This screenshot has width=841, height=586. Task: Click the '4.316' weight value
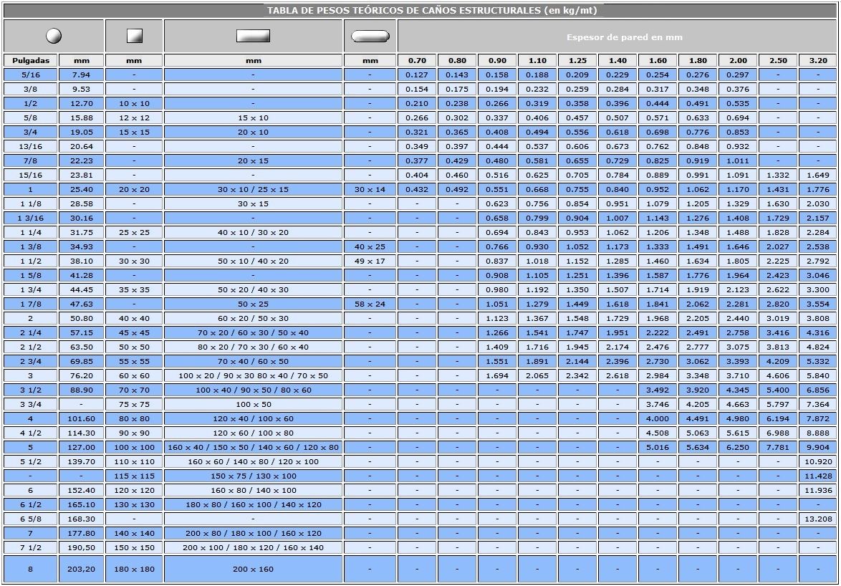click(x=818, y=333)
